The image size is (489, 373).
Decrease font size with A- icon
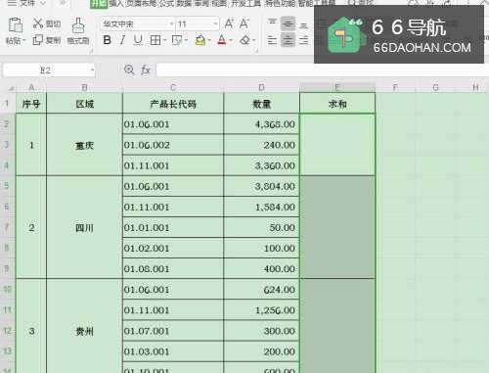[244, 23]
